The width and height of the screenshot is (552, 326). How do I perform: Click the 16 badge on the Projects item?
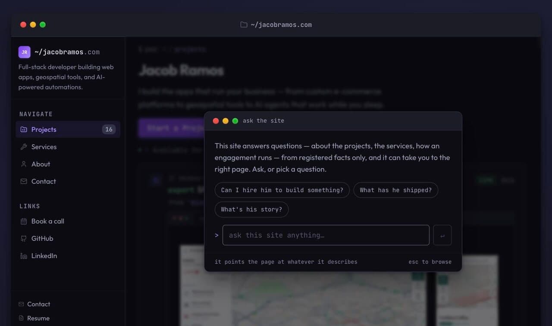109,129
